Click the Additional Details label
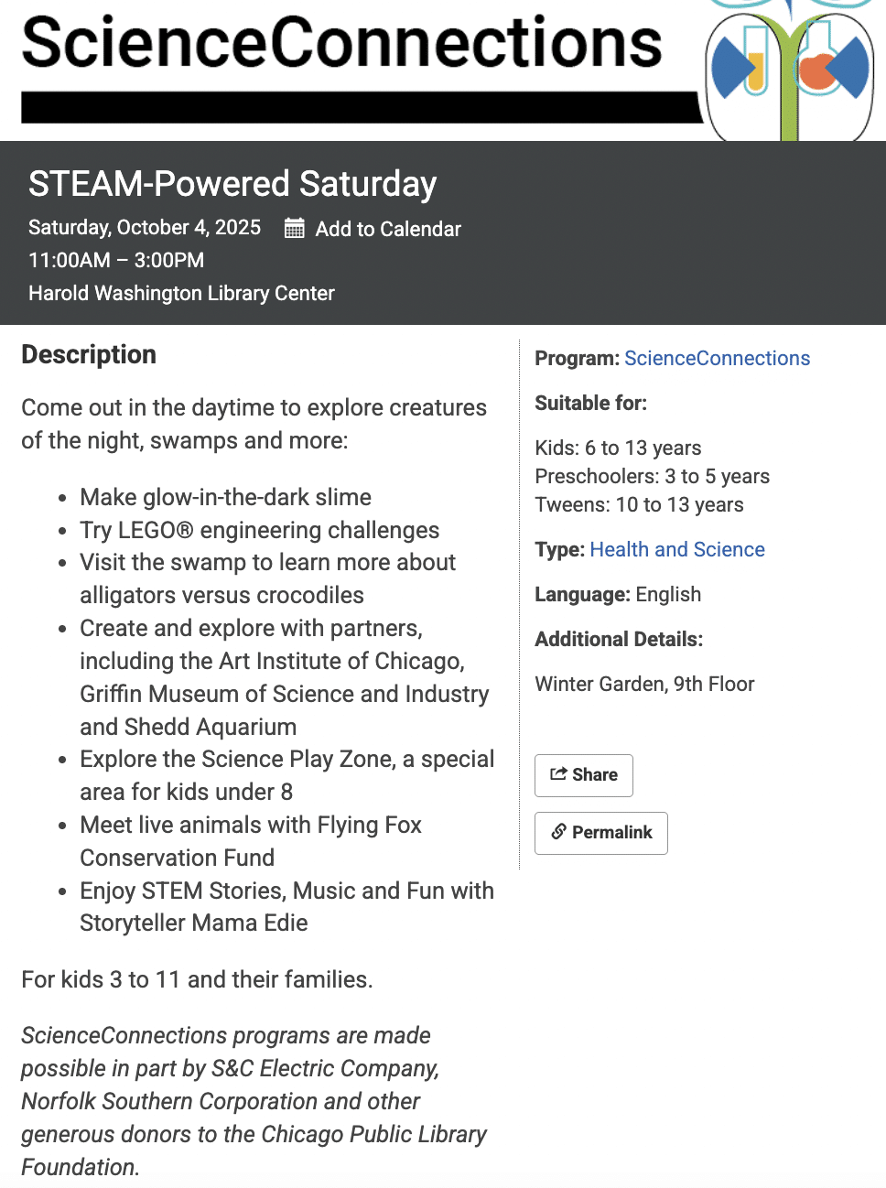The width and height of the screenshot is (886, 1188). pyautogui.click(x=619, y=639)
